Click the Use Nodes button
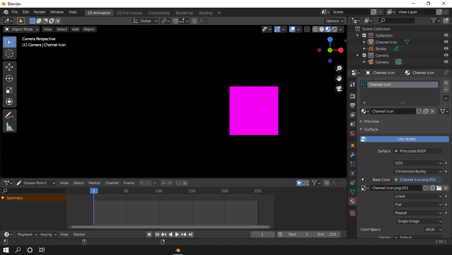This screenshot has height=255, width=452. point(404,139)
